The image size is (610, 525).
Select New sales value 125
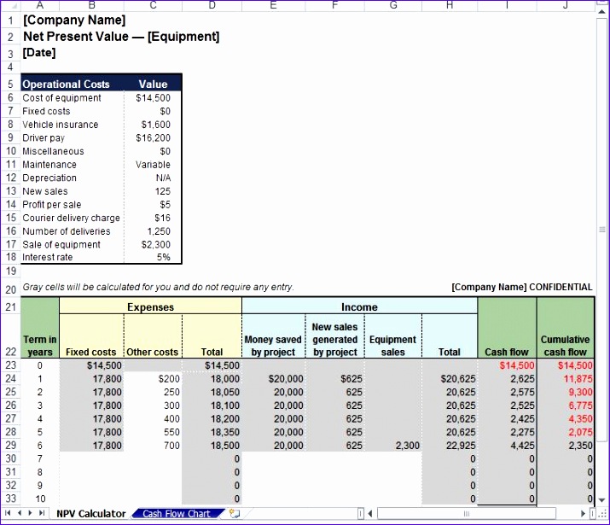153,191
